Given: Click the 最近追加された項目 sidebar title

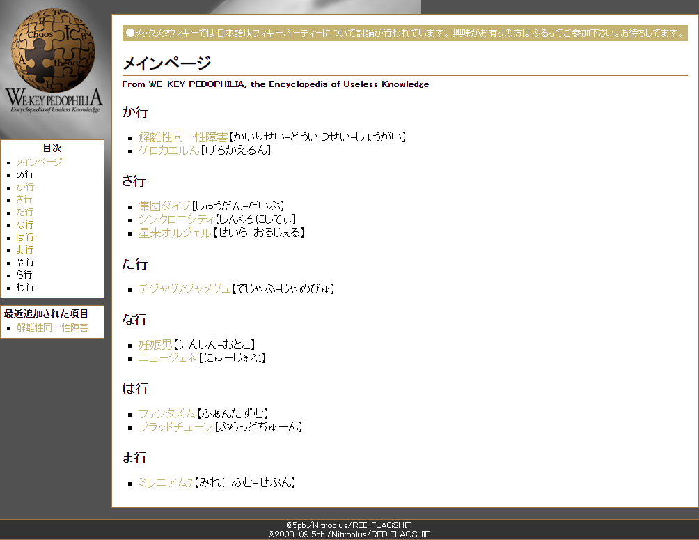Looking at the screenshot, I should coord(46,314).
